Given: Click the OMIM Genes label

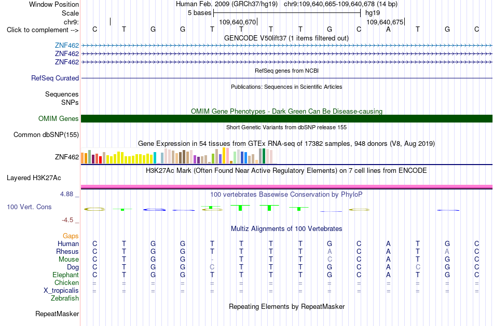Looking at the screenshot, I should (x=59, y=118).
